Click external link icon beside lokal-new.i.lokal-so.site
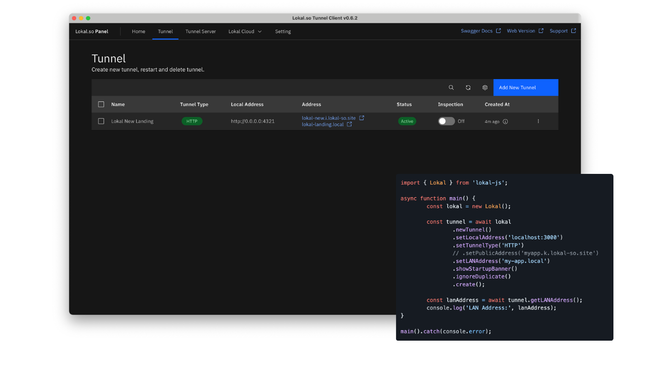 click(x=362, y=118)
